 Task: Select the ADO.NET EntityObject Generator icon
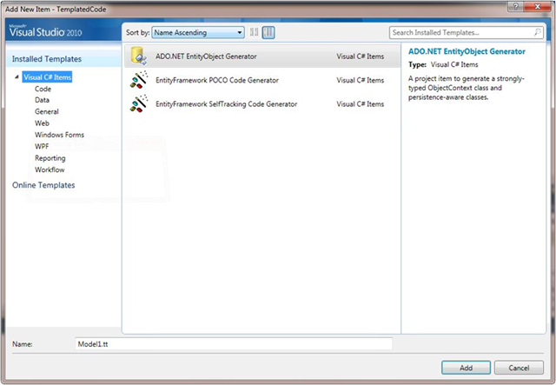point(138,56)
